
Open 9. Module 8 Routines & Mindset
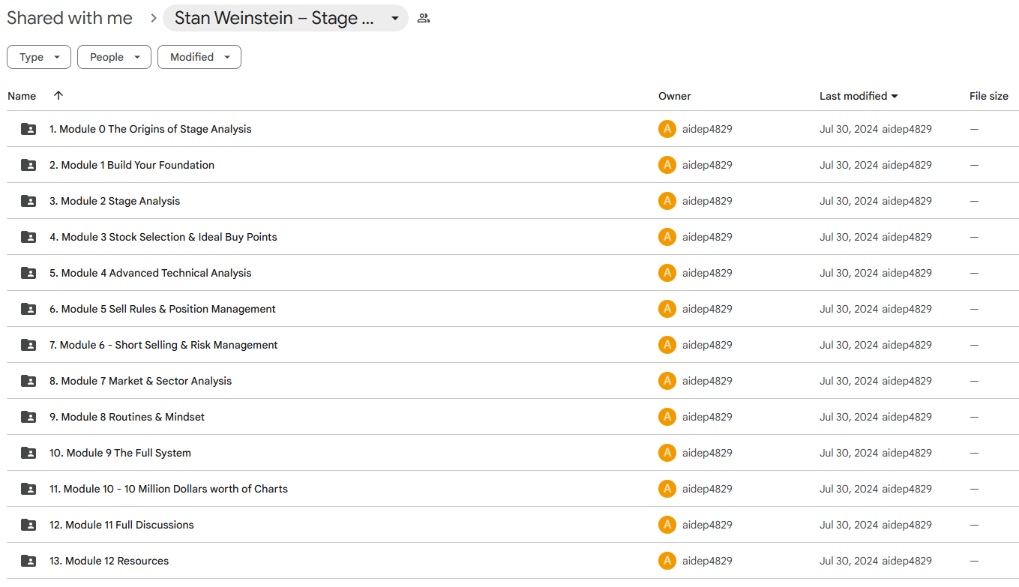127,417
